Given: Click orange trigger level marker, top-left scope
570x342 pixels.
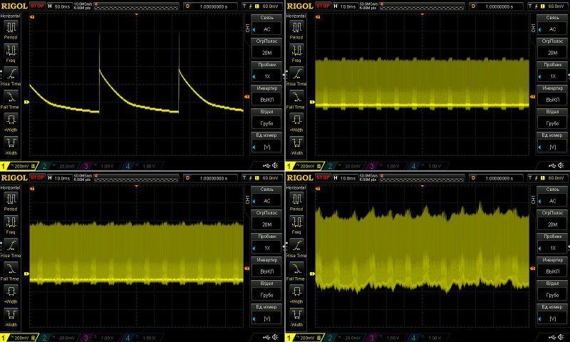Looking at the screenshot, I should (247, 95).
